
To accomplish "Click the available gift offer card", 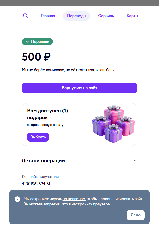I will click(79, 124).
